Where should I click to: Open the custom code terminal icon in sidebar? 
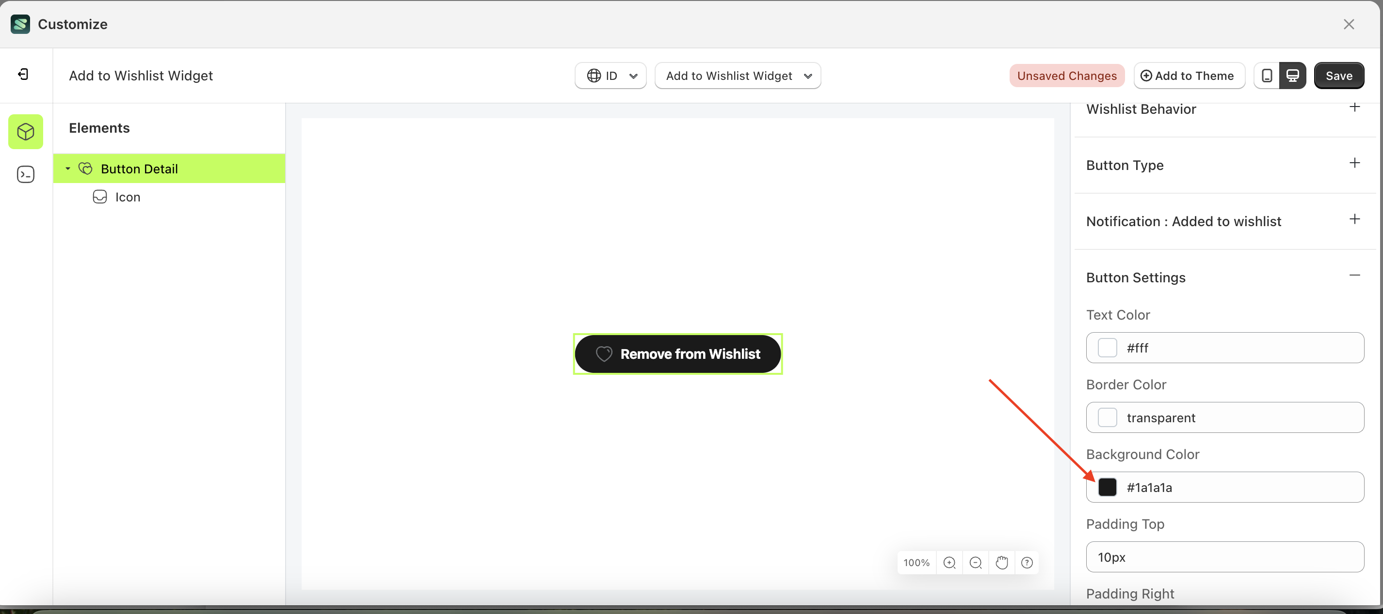pyautogui.click(x=25, y=174)
